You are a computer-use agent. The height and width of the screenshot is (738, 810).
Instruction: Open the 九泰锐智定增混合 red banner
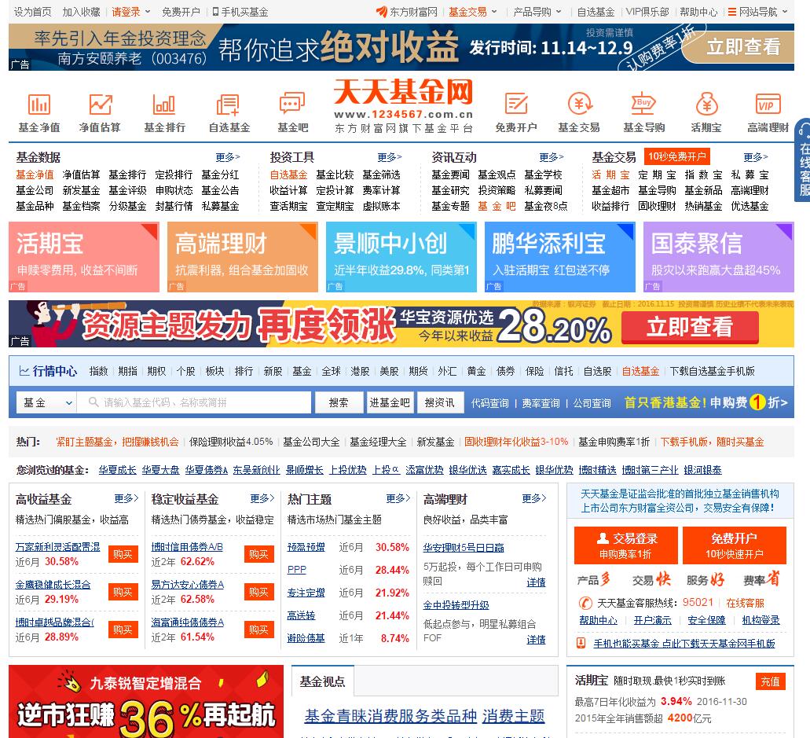point(146,701)
